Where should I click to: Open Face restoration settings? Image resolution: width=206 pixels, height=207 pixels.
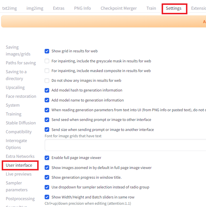pos(21,96)
